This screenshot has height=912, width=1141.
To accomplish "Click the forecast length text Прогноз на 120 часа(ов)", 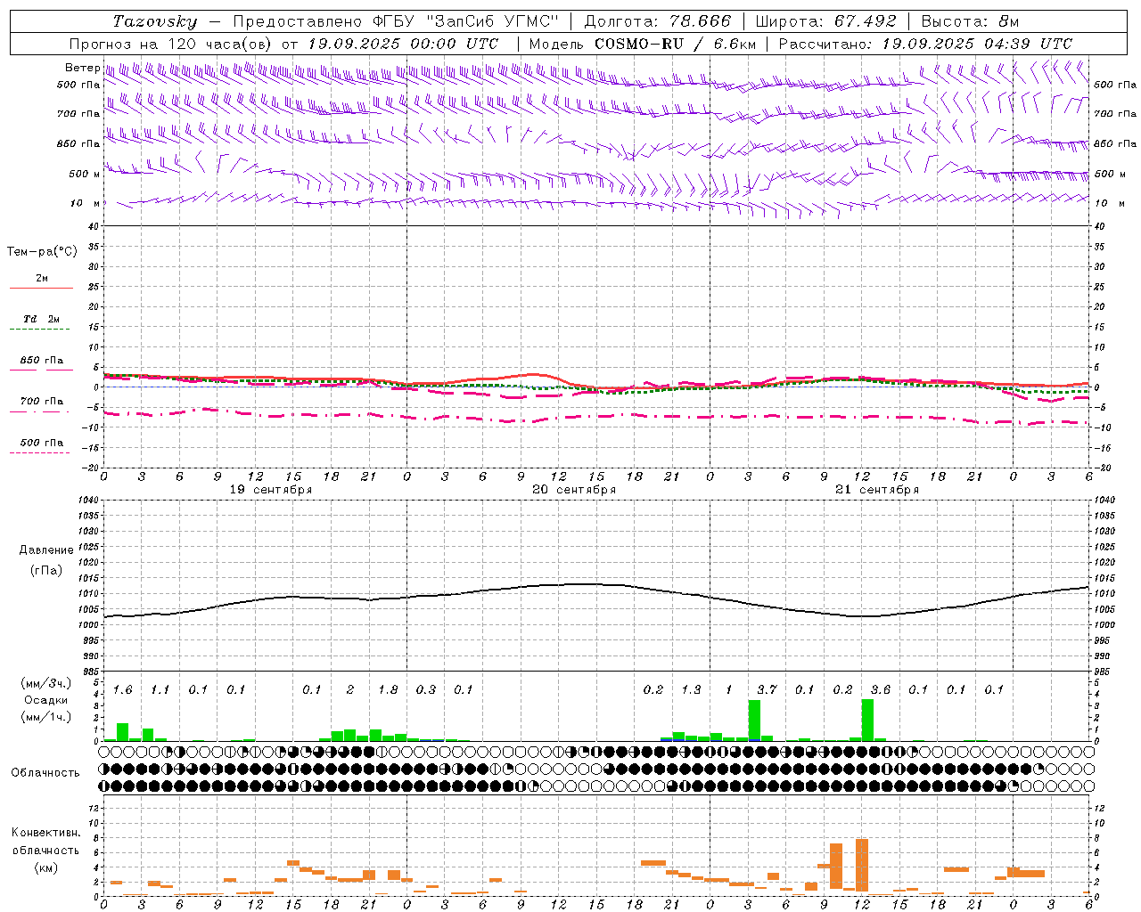I will [171, 44].
